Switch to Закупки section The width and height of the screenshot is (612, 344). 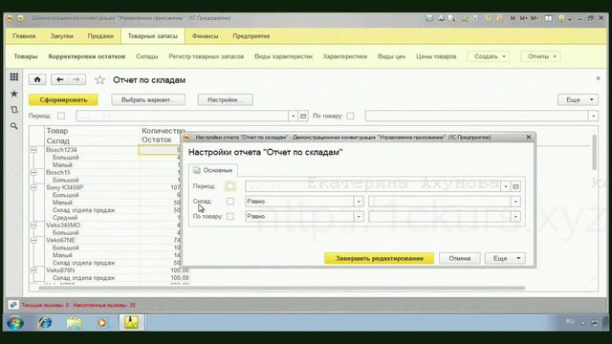click(61, 36)
